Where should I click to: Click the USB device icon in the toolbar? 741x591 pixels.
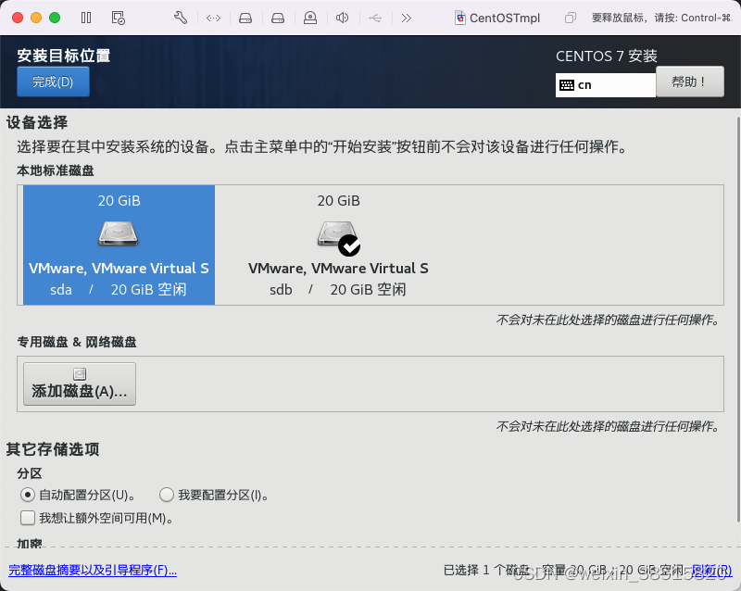[x=375, y=18]
